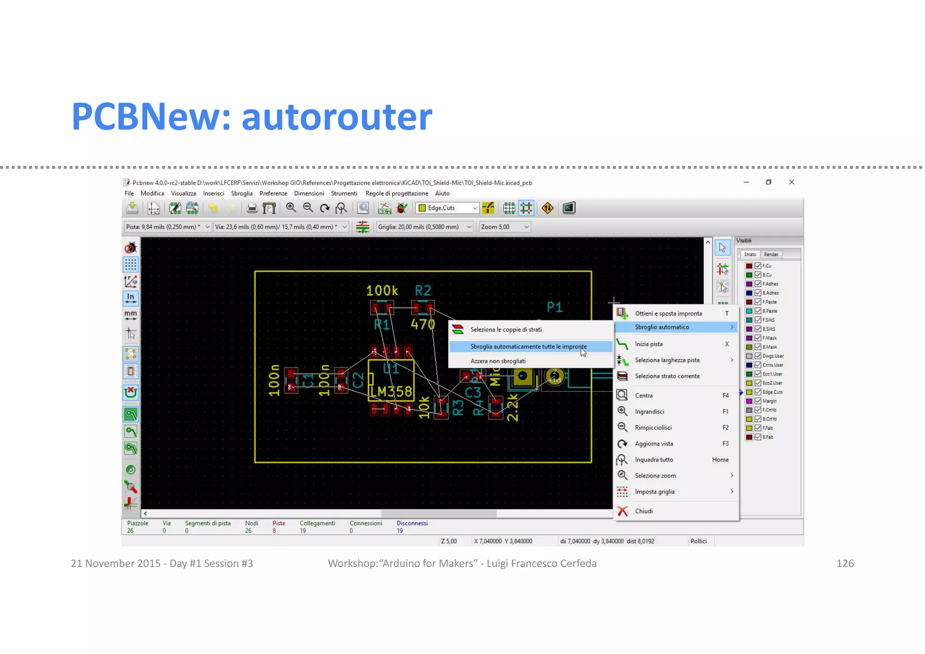Click the save board icon

(132, 208)
